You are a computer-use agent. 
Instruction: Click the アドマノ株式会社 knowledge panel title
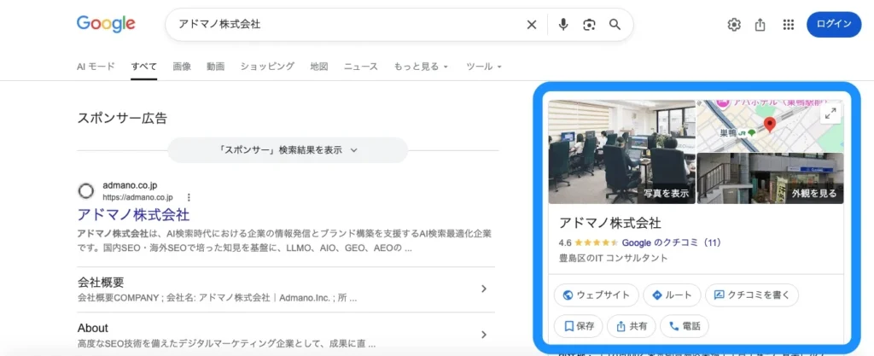609,224
